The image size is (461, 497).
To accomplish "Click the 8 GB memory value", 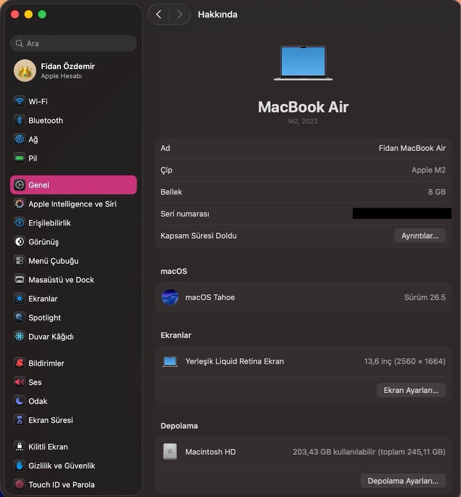I will click(x=437, y=192).
